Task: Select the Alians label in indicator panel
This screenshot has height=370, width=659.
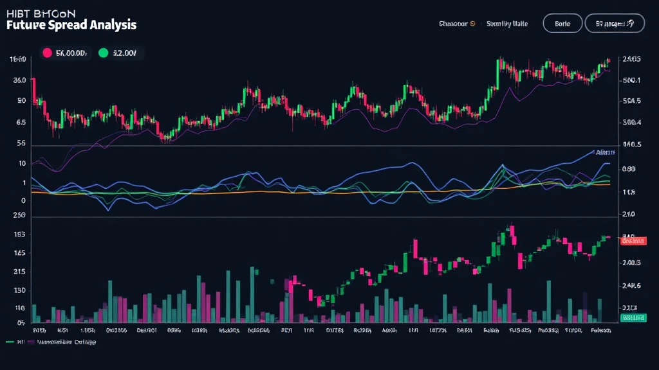Action: click(x=603, y=152)
